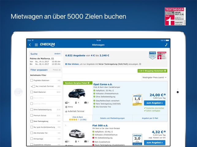The height and width of the screenshot is (147, 197).
Task: Open the Niedrigster Preis zuerst sort dropdown
Action: pyautogui.click(x=154, y=77)
